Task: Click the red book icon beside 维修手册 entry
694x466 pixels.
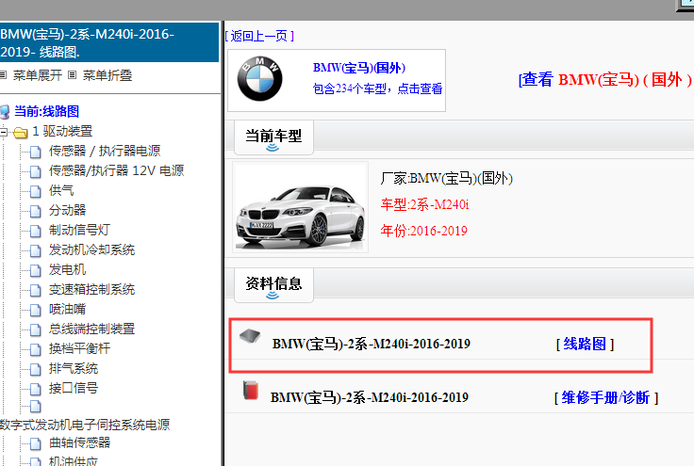Action: click(x=251, y=390)
